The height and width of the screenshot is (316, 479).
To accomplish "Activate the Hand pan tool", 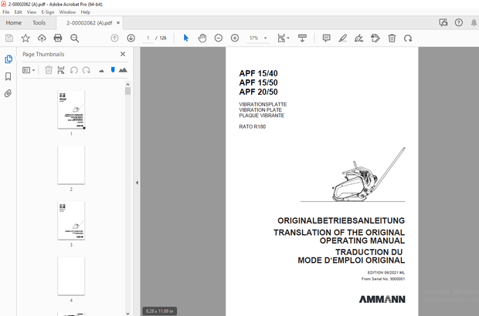I will (x=202, y=38).
